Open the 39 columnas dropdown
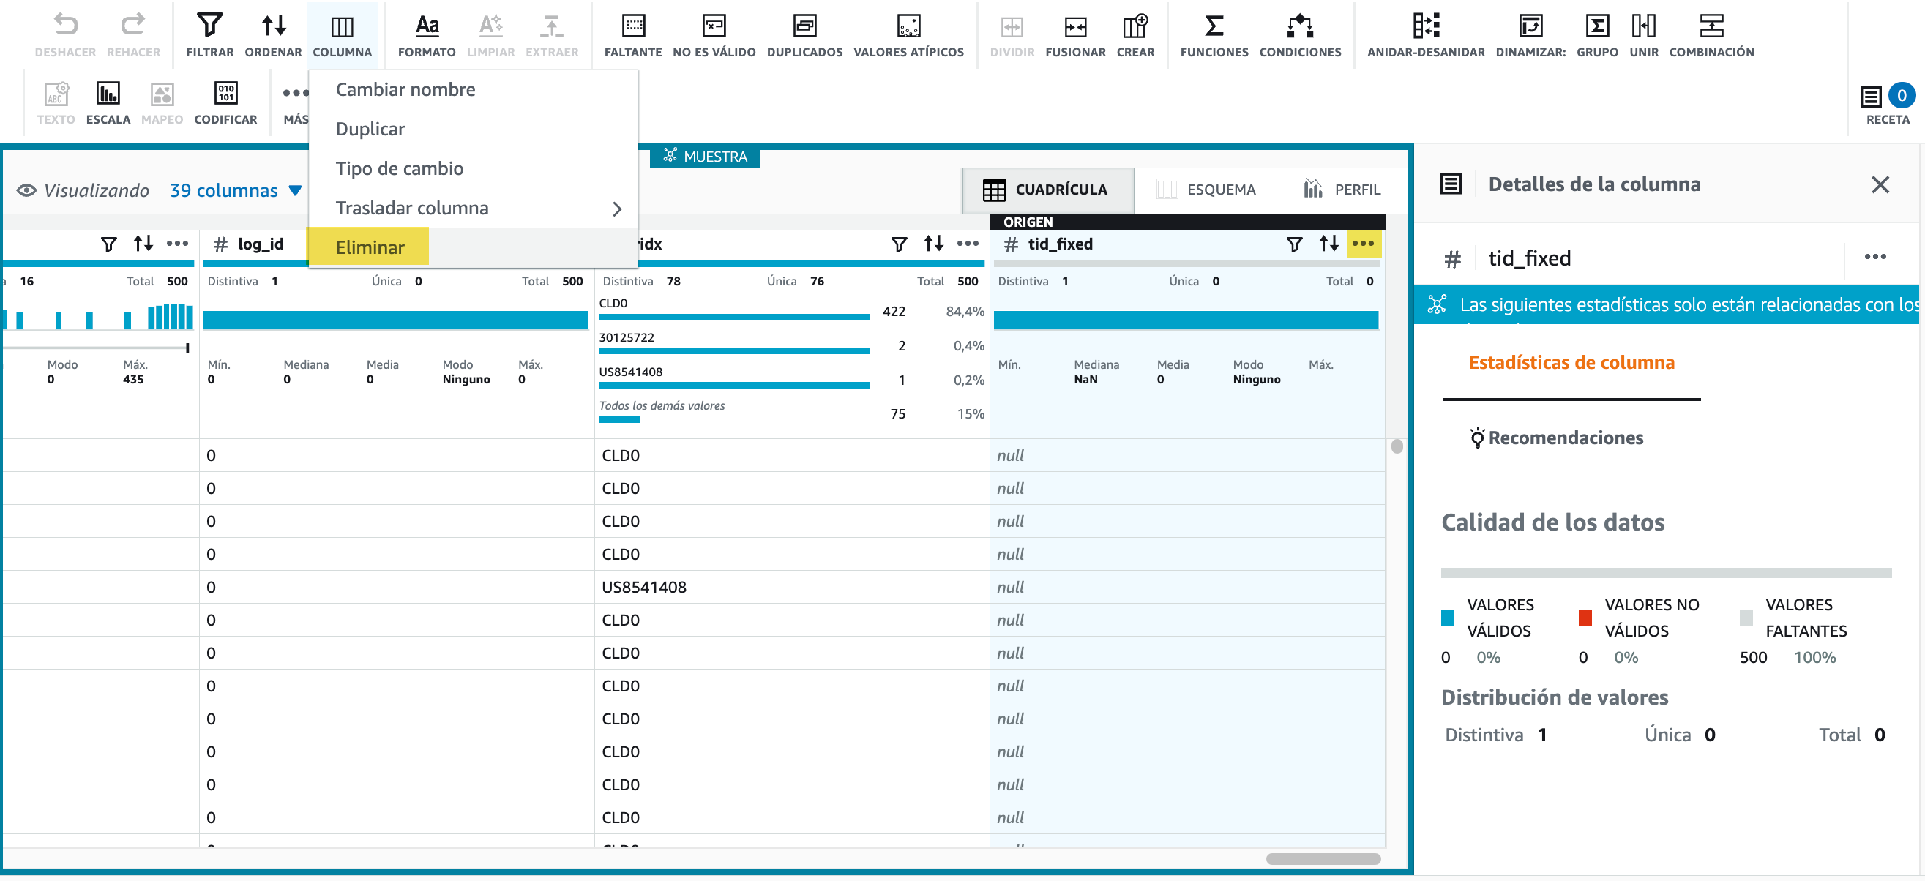1925x881 pixels. tap(236, 190)
